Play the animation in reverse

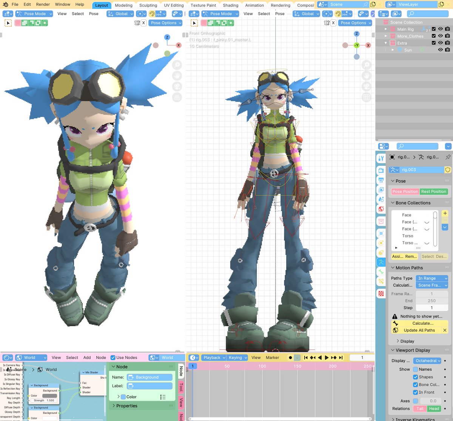click(x=320, y=358)
